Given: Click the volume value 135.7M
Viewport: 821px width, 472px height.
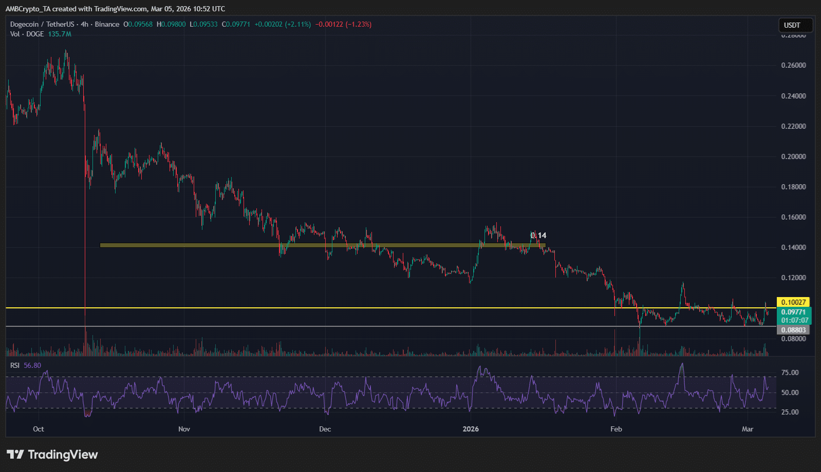Looking at the screenshot, I should [x=60, y=34].
